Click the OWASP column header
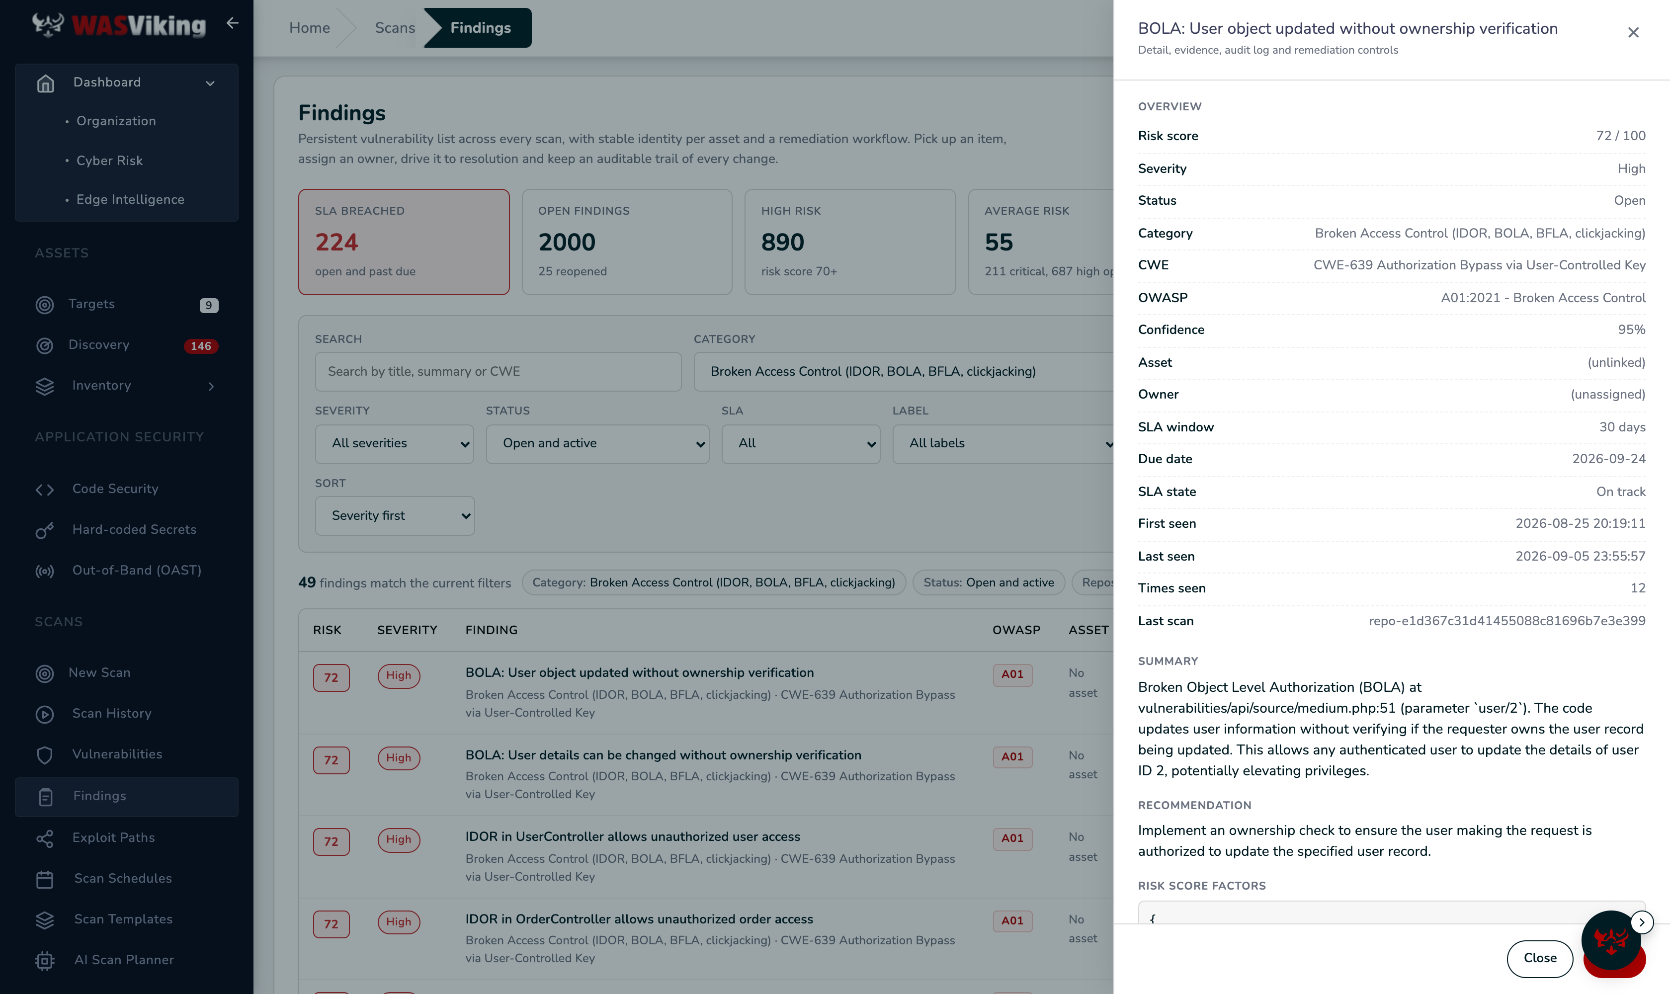Screen dimensions: 1670x994 point(1016,630)
